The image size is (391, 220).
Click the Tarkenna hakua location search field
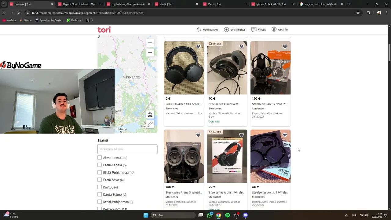(127, 149)
